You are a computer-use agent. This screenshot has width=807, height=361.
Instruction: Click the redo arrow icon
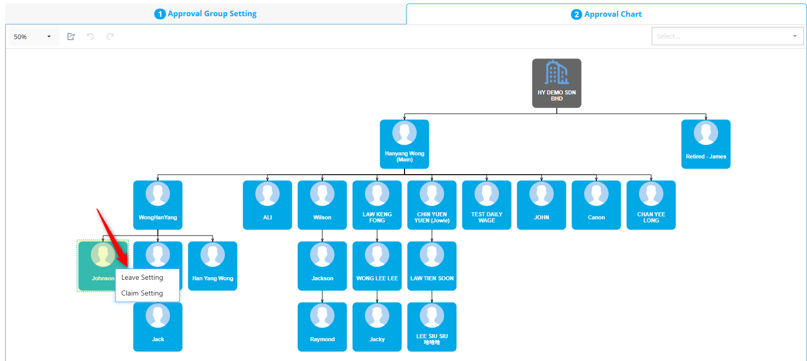click(110, 37)
